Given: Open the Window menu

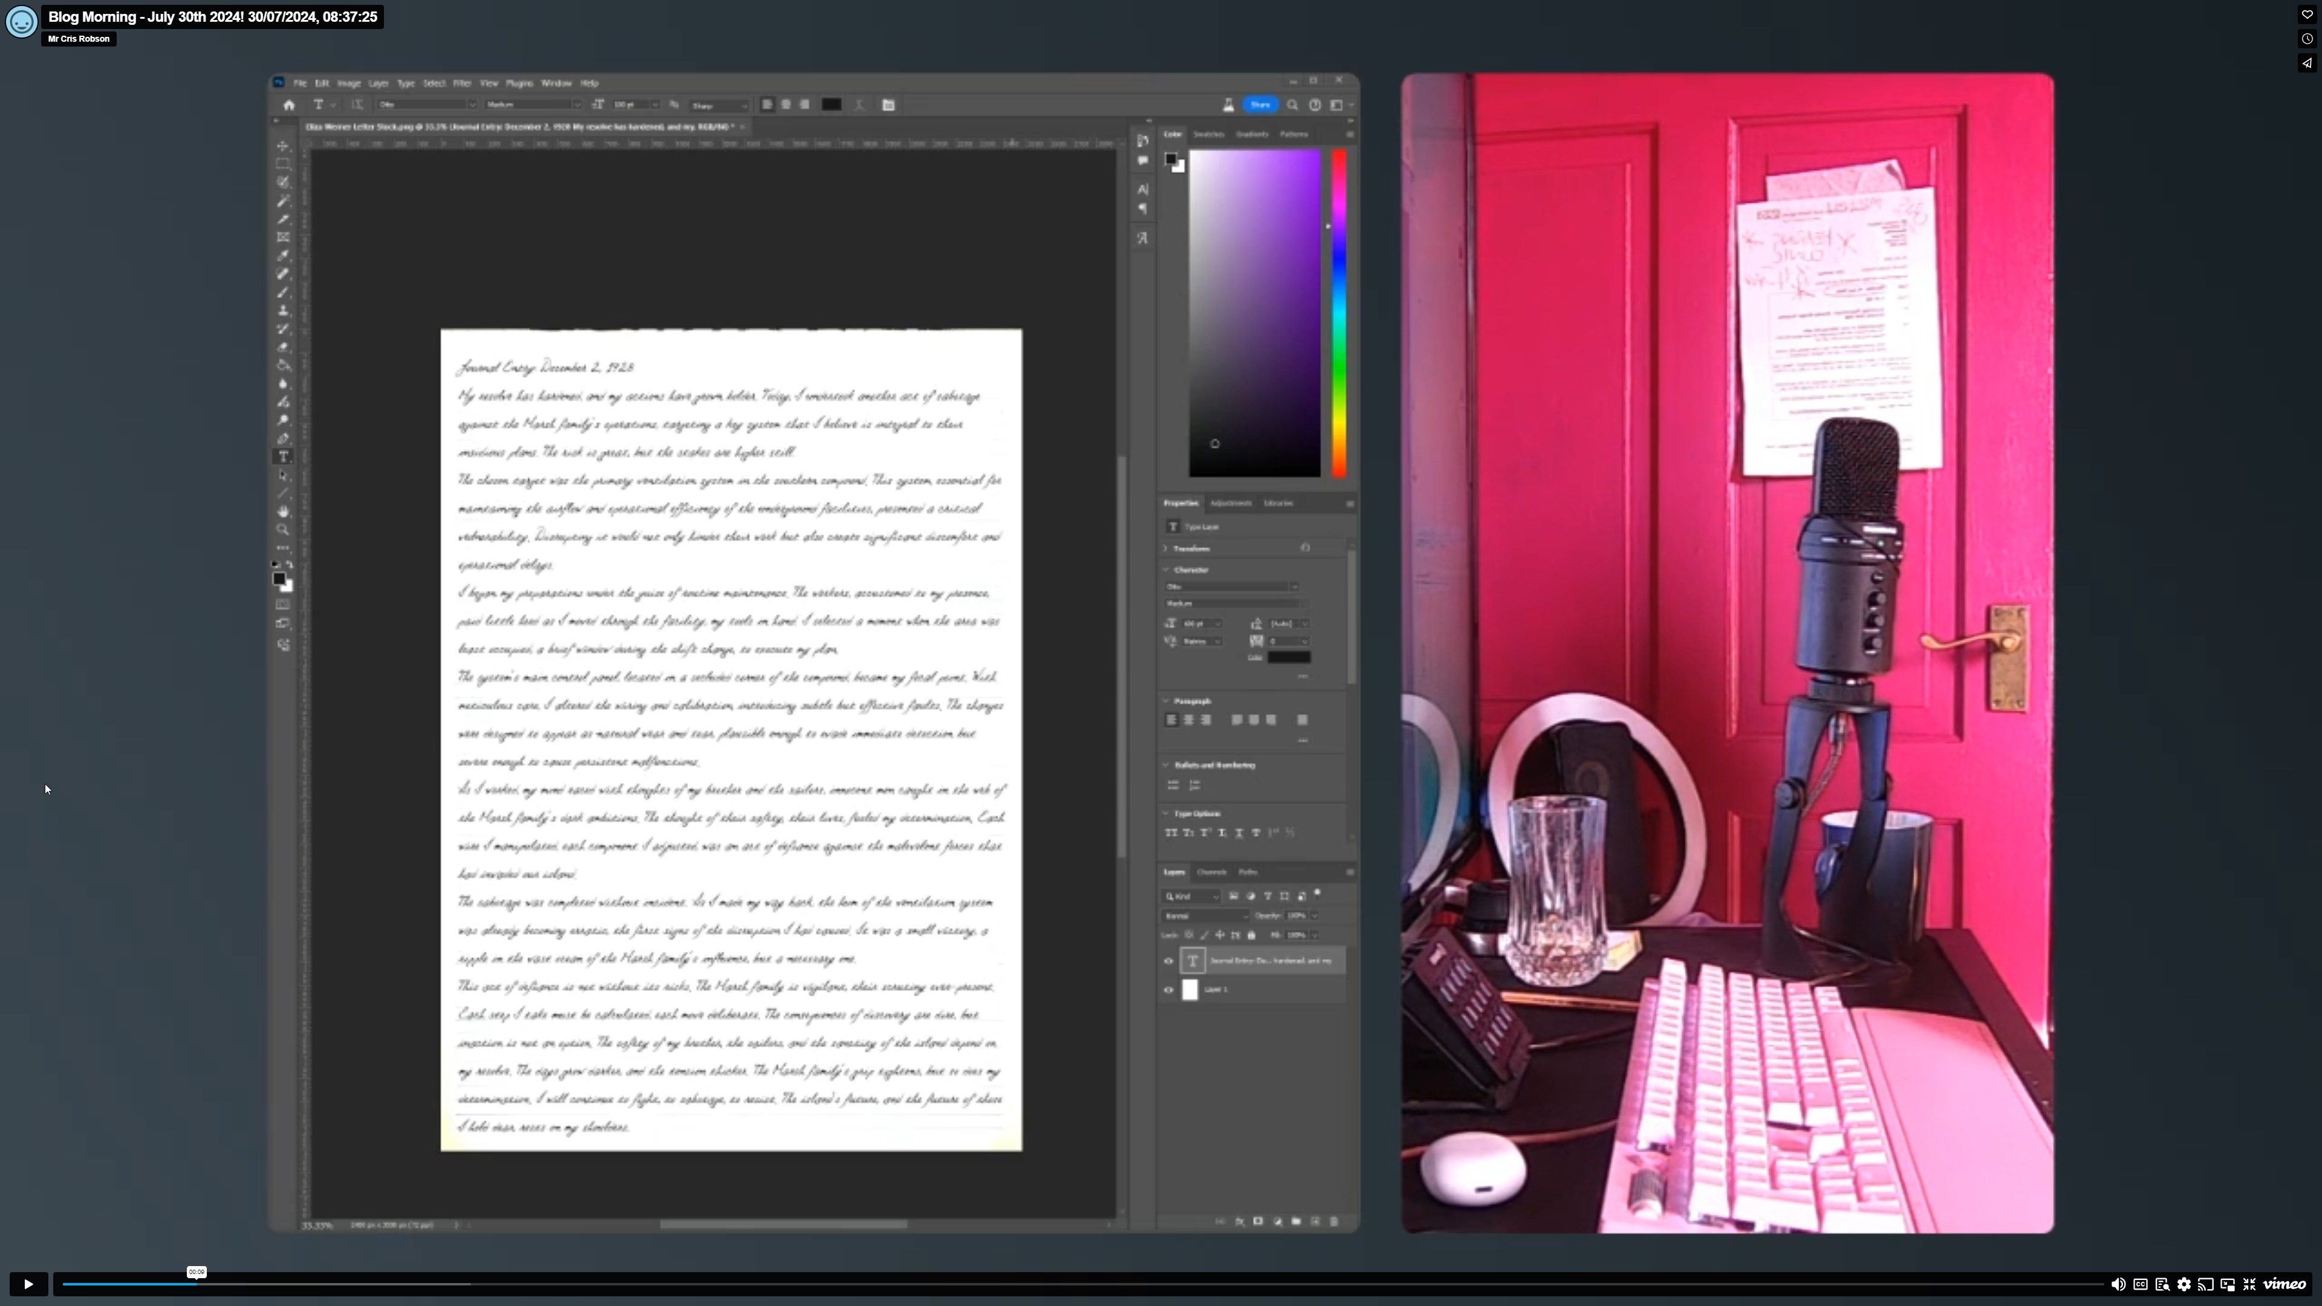Looking at the screenshot, I should (x=556, y=83).
